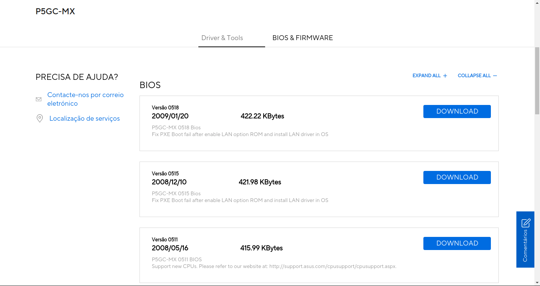Click the P5GC-MX product title
This screenshot has width=540, height=286.
55,12
